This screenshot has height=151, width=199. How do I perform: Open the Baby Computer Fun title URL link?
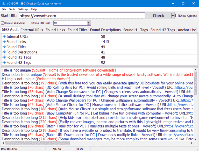coord(190,113)
